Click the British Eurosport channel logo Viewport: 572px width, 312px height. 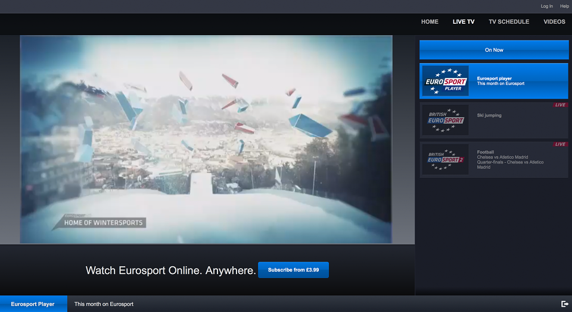446,121
